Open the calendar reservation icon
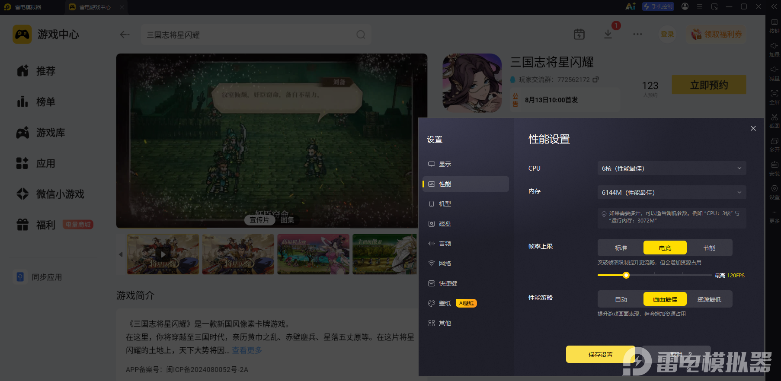This screenshot has width=781, height=381. pos(579,34)
